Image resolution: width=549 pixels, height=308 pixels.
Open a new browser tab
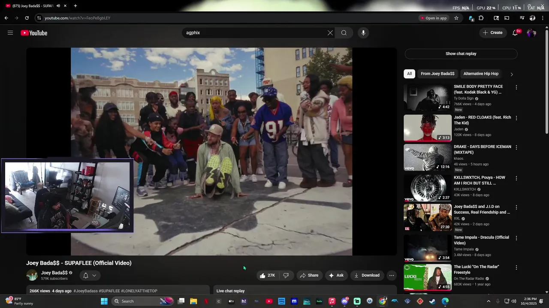75,6
